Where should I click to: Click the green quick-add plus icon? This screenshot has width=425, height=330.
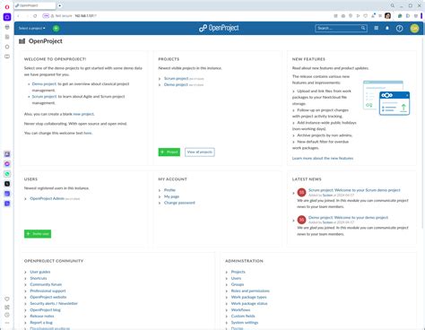pyautogui.click(x=56, y=29)
